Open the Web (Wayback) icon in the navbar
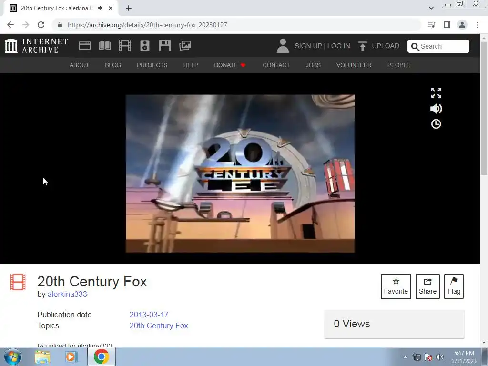 click(85, 46)
